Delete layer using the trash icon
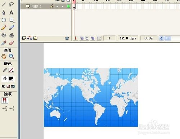The height and width of the screenshot is (139, 180). (67, 38)
